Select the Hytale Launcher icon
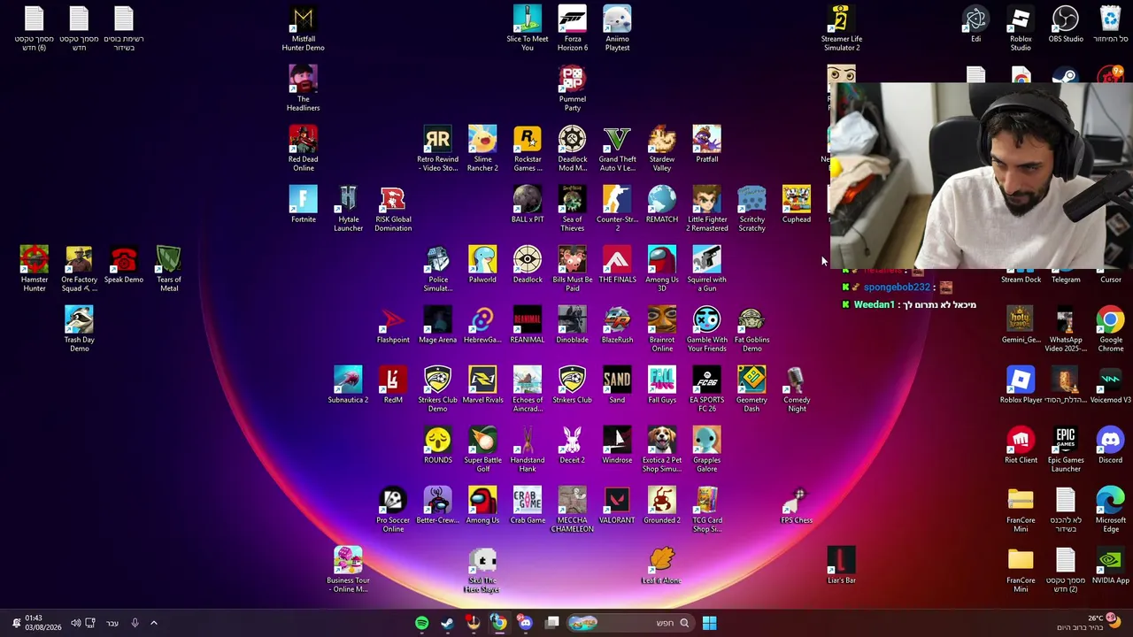The height and width of the screenshot is (637, 1133). coord(348,209)
